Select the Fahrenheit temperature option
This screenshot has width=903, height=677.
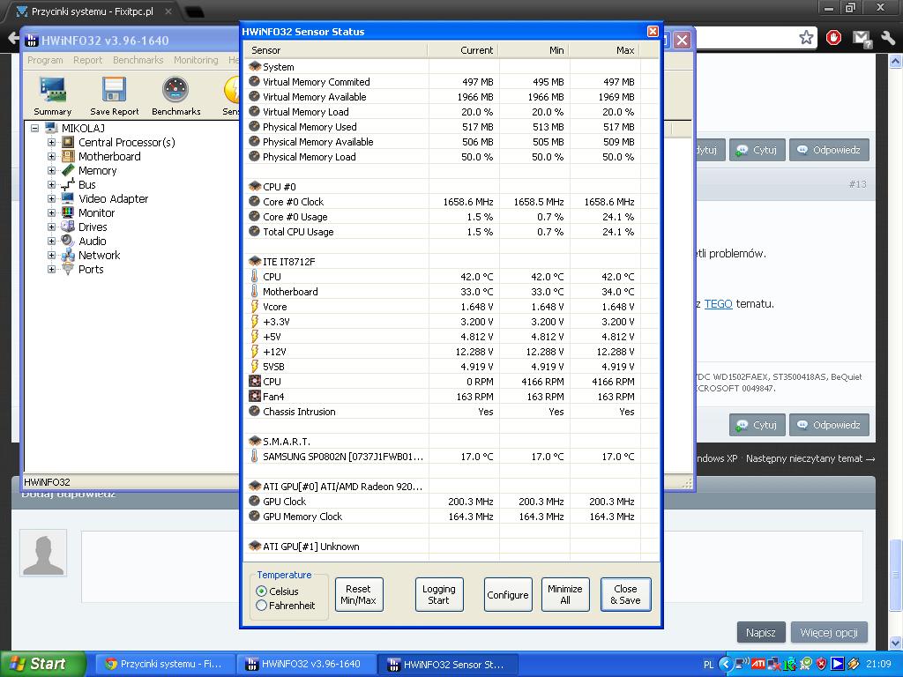[261, 606]
